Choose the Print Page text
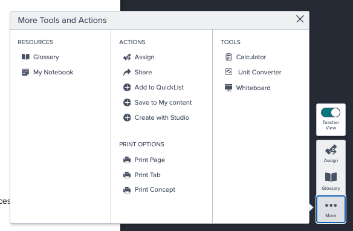 pyautogui.click(x=150, y=160)
